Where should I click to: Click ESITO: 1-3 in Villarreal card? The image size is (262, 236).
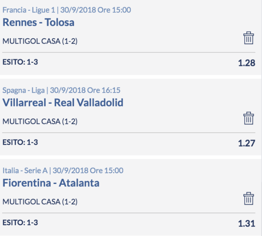coord(20,142)
